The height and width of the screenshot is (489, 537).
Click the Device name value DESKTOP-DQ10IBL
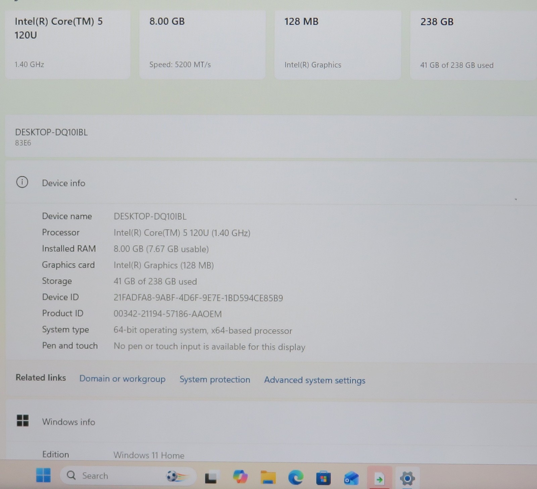[x=150, y=216]
